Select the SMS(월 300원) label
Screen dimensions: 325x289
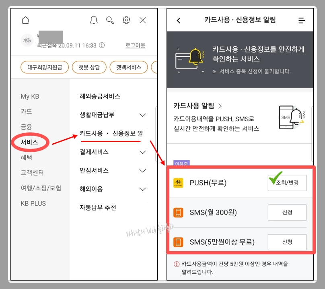[213, 213]
